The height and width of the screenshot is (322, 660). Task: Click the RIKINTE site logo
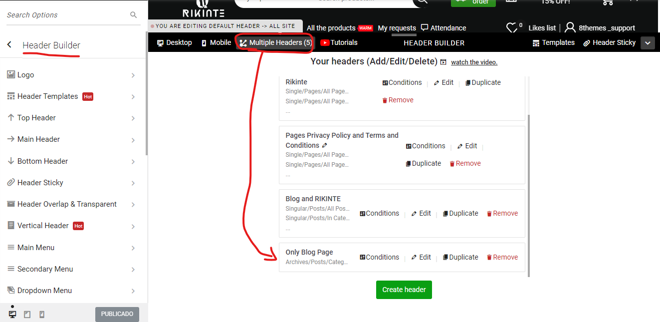pyautogui.click(x=203, y=9)
